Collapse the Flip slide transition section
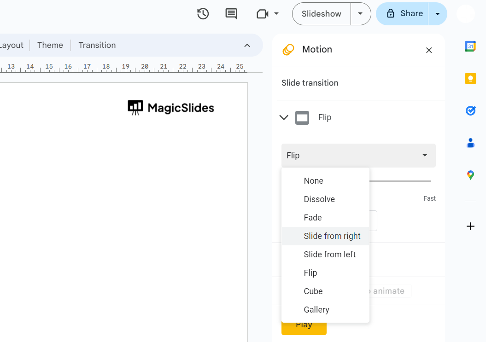The image size is (486, 342). 284,117
